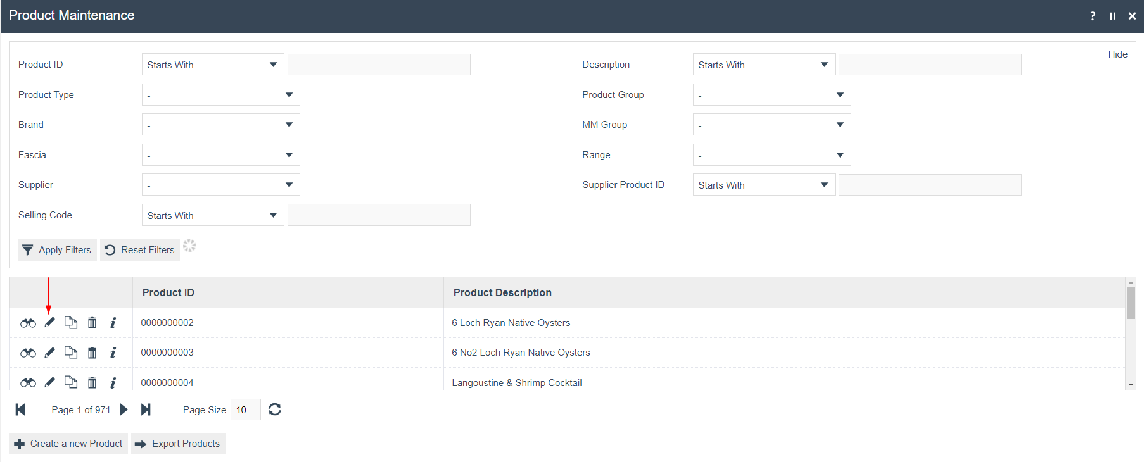Delete product 0000000002 with trash icon
1144x462 pixels.
click(x=92, y=323)
